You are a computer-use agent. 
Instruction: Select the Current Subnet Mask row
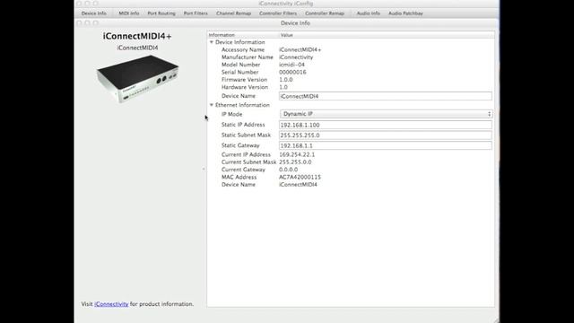click(x=351, y=161)
